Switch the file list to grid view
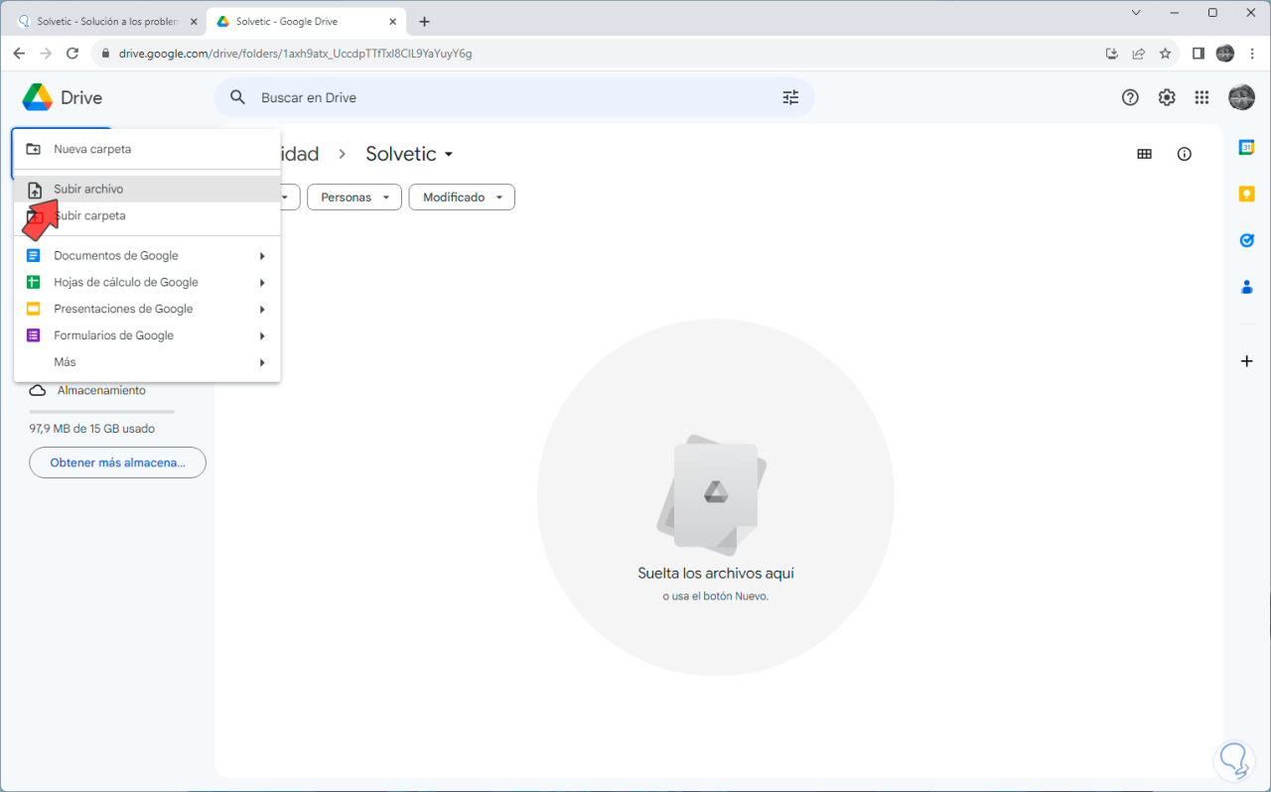The image size is (1271, 792). (x=1145, y=154)
